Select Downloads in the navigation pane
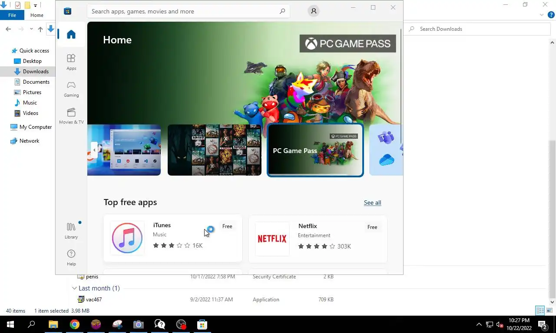This screenshot has width=556, height=333. pos(36,72)
